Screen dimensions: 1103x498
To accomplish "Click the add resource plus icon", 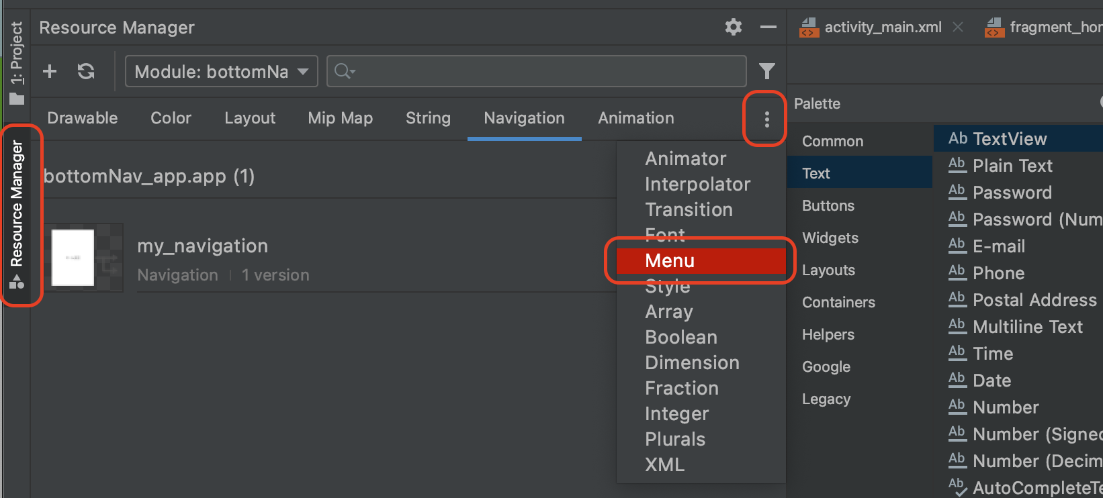I will [50, 71].
